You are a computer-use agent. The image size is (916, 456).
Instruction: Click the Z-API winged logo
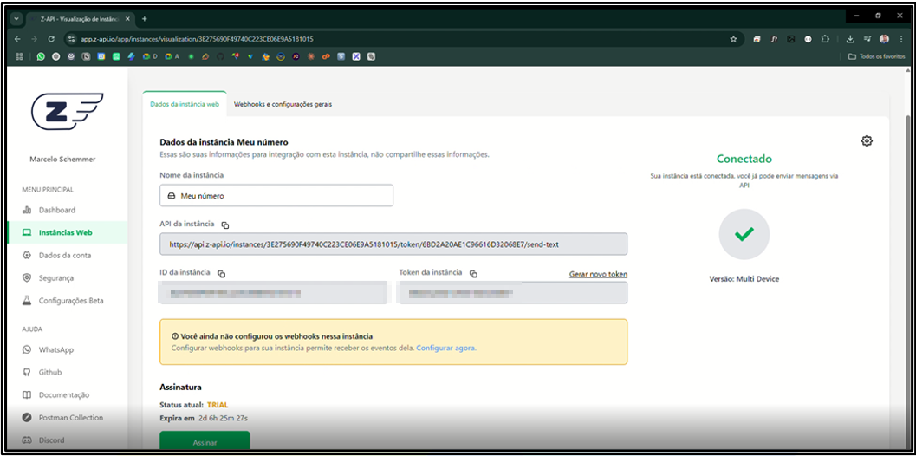click(68, 111)
